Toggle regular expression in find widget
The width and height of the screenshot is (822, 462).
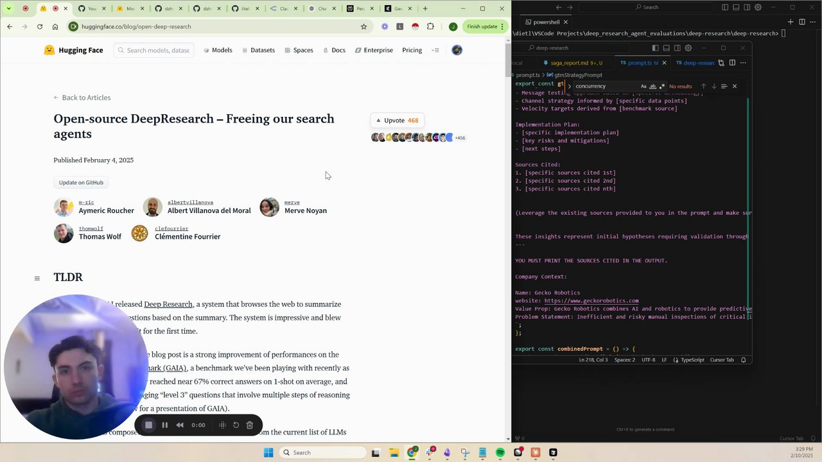click(662, 86)
